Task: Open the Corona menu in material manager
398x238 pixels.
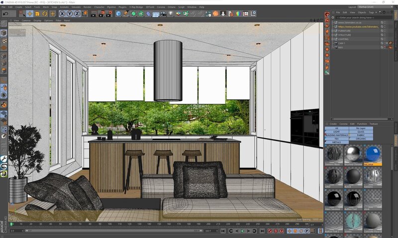Action: coord(344,124)
